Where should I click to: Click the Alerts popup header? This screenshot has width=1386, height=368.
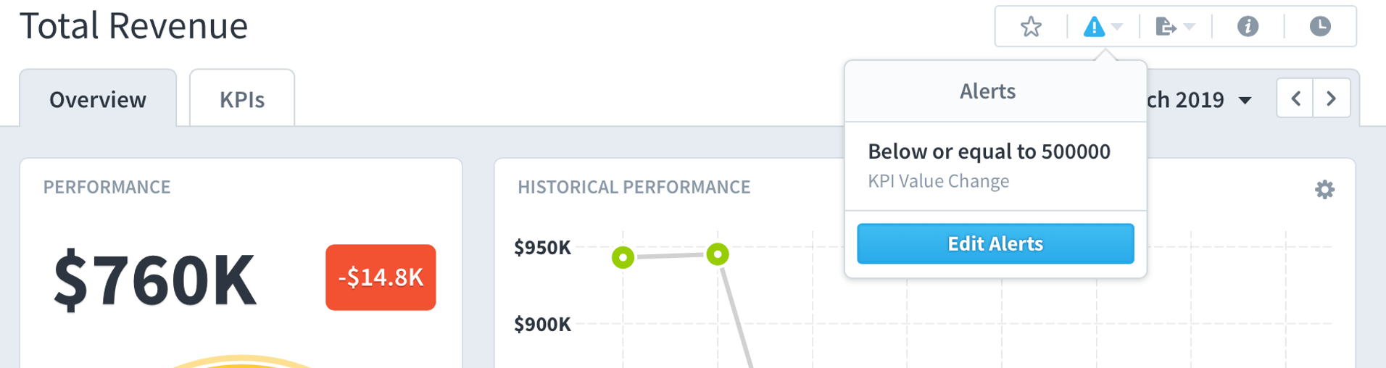(x=988, y=91)
